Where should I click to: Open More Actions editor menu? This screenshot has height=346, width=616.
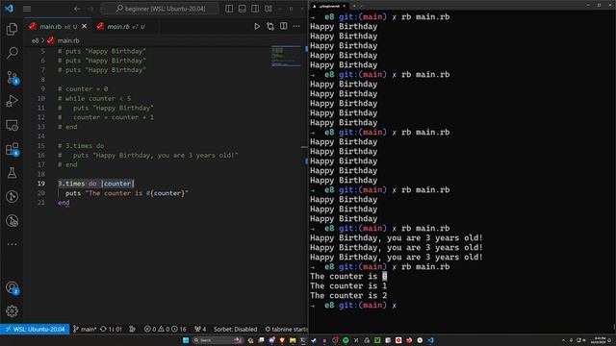click(296, 26)
